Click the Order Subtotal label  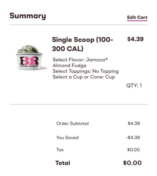pos(72,123)
